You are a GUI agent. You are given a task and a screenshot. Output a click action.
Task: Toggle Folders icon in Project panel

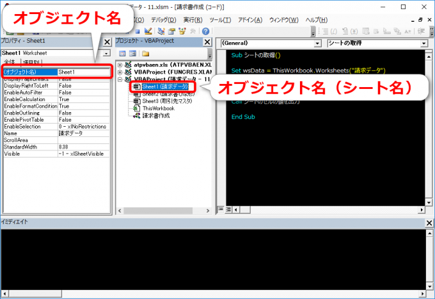(x=146, y=53)
